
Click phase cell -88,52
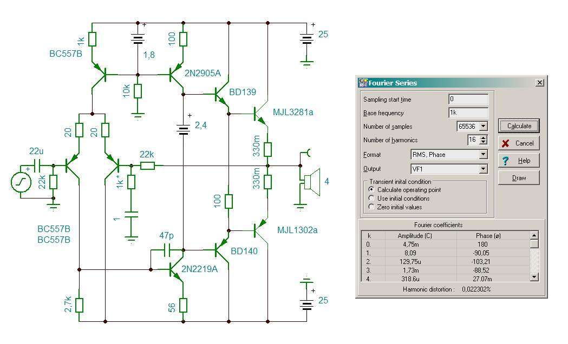481,270
